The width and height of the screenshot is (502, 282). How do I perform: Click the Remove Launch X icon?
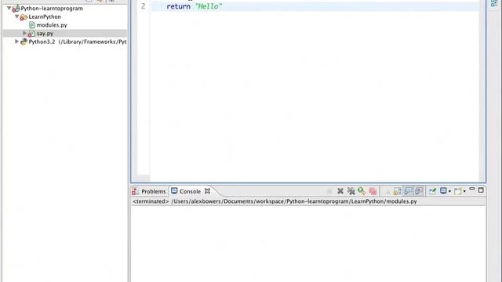340,191
